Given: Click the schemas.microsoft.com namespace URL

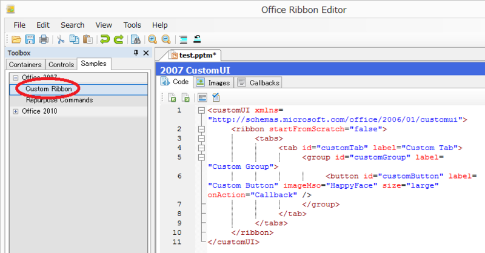Looking at the screenshot, I should coord(335,120).
